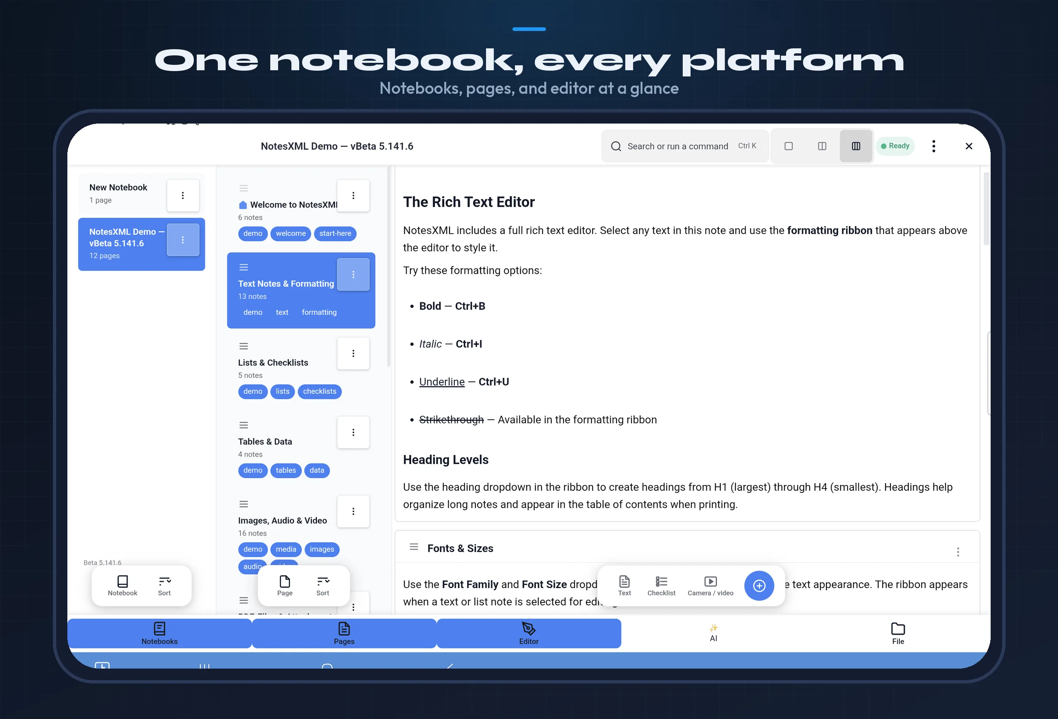Click the Beta 5.141.6 version label

coord(102,563)
